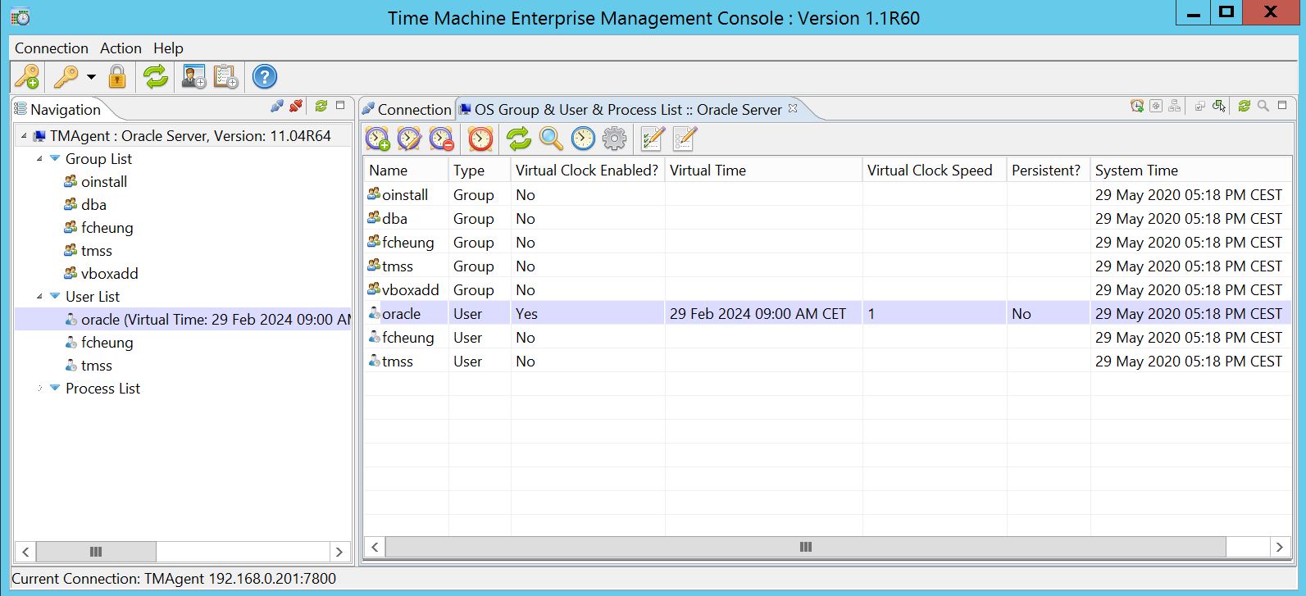This screenshot has height=596, width=1306.
Task: Click the add connection key-plus icon
Action: point(26,77)
